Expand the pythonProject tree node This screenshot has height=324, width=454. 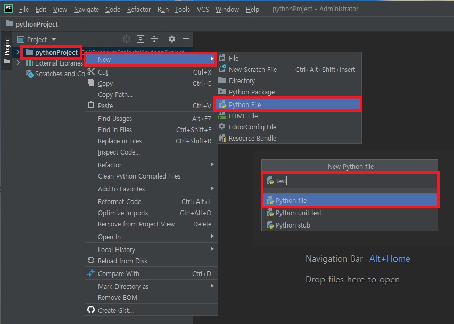point(18,52)
